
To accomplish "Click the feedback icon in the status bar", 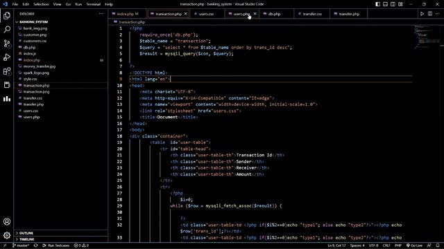I will [429, 246].
